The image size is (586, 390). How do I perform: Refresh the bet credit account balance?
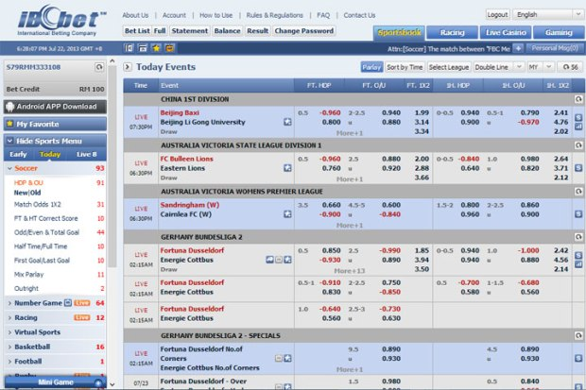click(x=99, y=67)
